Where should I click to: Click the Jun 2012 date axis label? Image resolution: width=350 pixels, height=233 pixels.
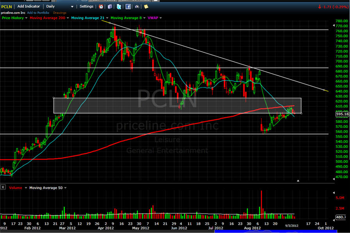coord(179,228)
